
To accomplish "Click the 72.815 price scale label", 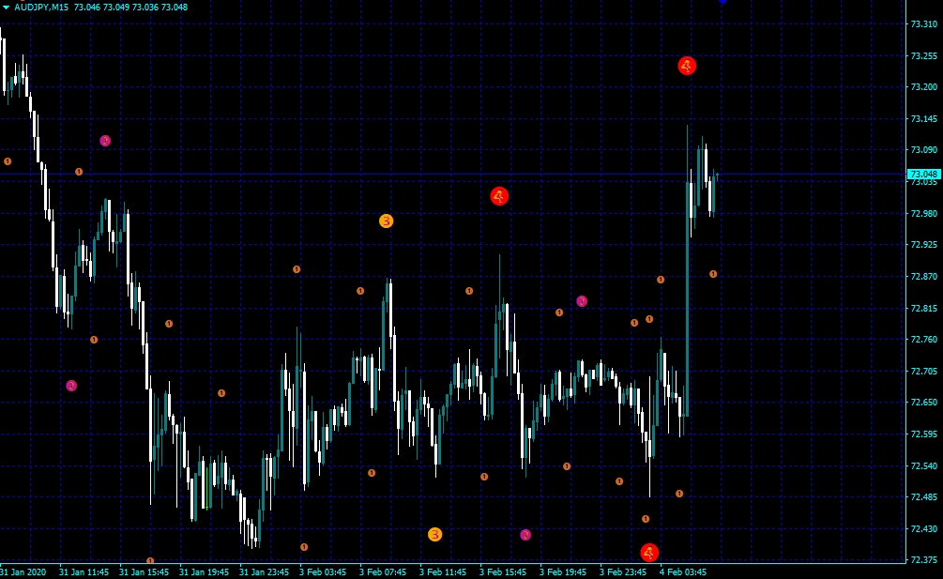I will tap(923, 309).
